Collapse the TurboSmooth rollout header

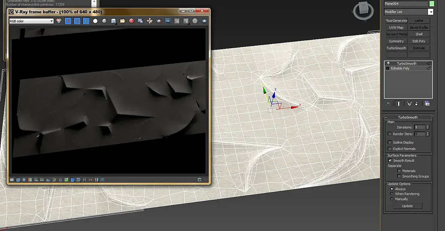[408, 117]
